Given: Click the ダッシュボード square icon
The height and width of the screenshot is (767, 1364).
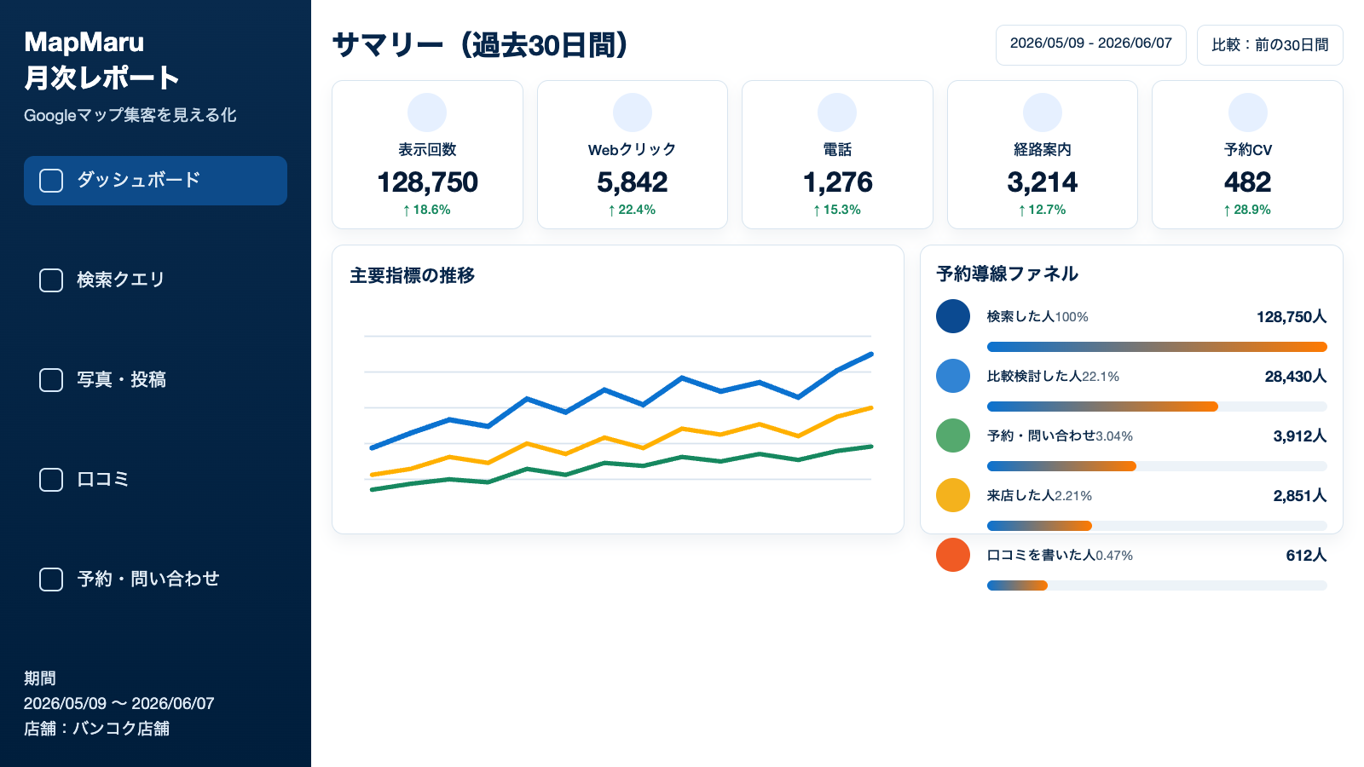Looking at the screenshot, I should [x=51, y=181].
